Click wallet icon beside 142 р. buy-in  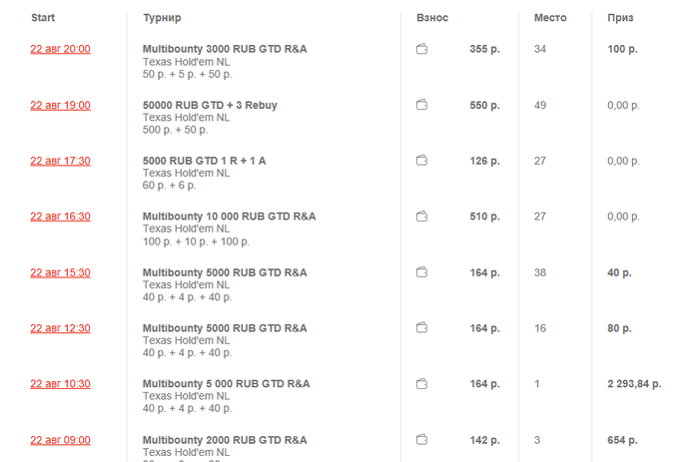tap(422, 440)
